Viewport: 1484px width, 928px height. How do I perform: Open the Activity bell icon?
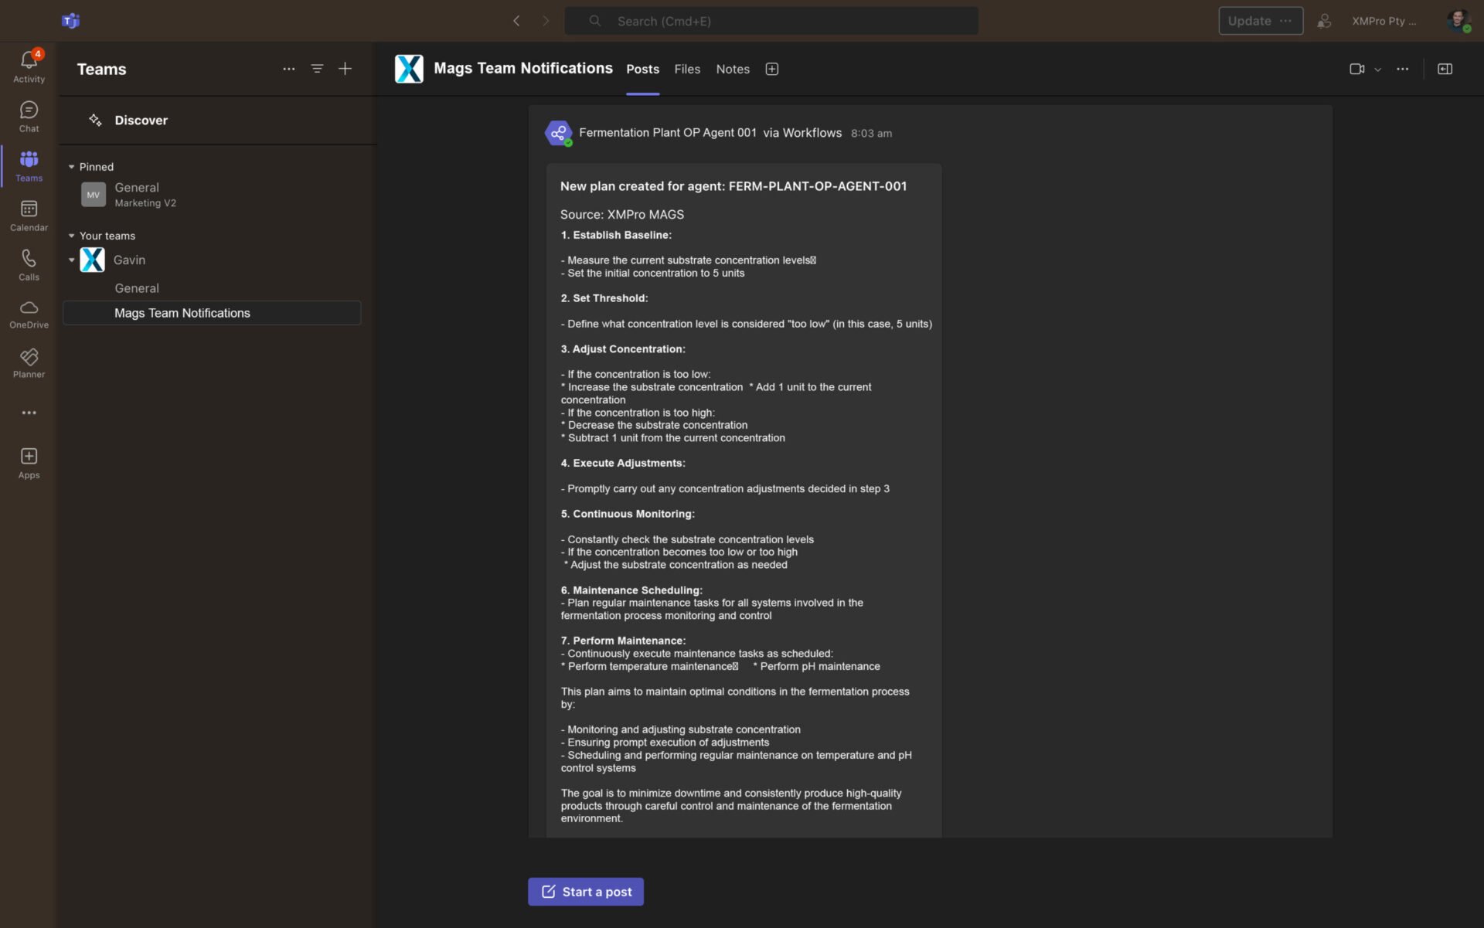coord(29,60)
